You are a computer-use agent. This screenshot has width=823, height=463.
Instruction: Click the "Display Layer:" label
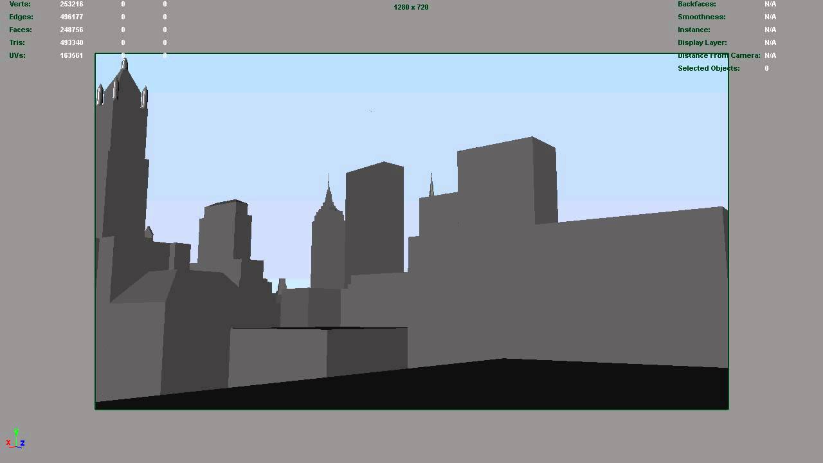(x=702, y=42)
